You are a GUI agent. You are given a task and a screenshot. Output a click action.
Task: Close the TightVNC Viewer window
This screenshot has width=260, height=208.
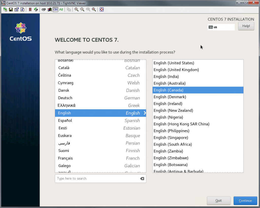(x=253, y=3)
